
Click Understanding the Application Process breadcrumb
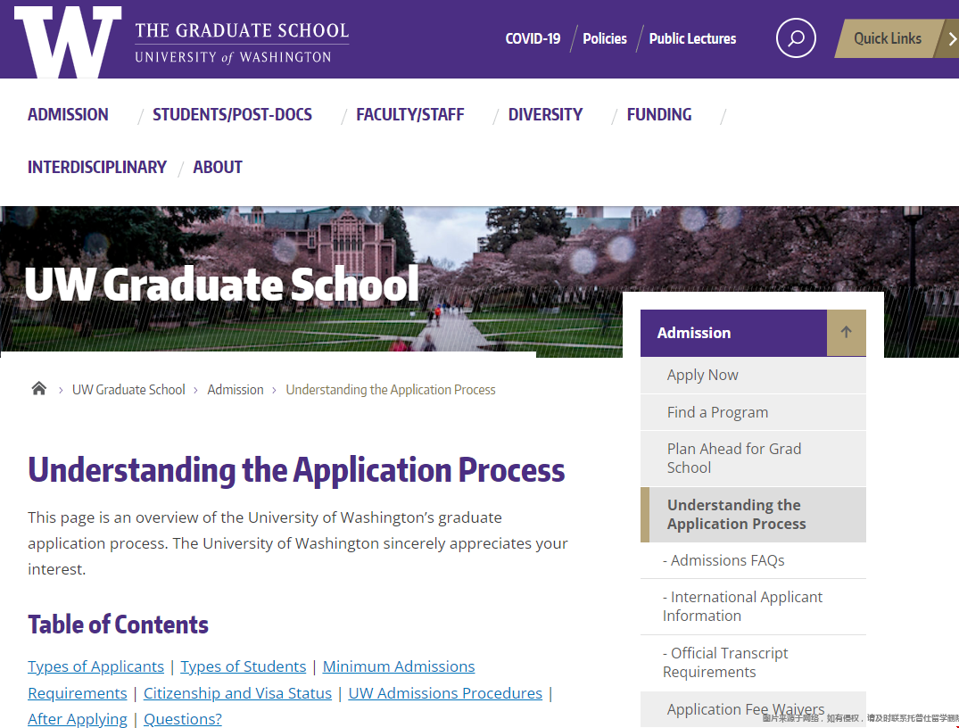point(391,390)
